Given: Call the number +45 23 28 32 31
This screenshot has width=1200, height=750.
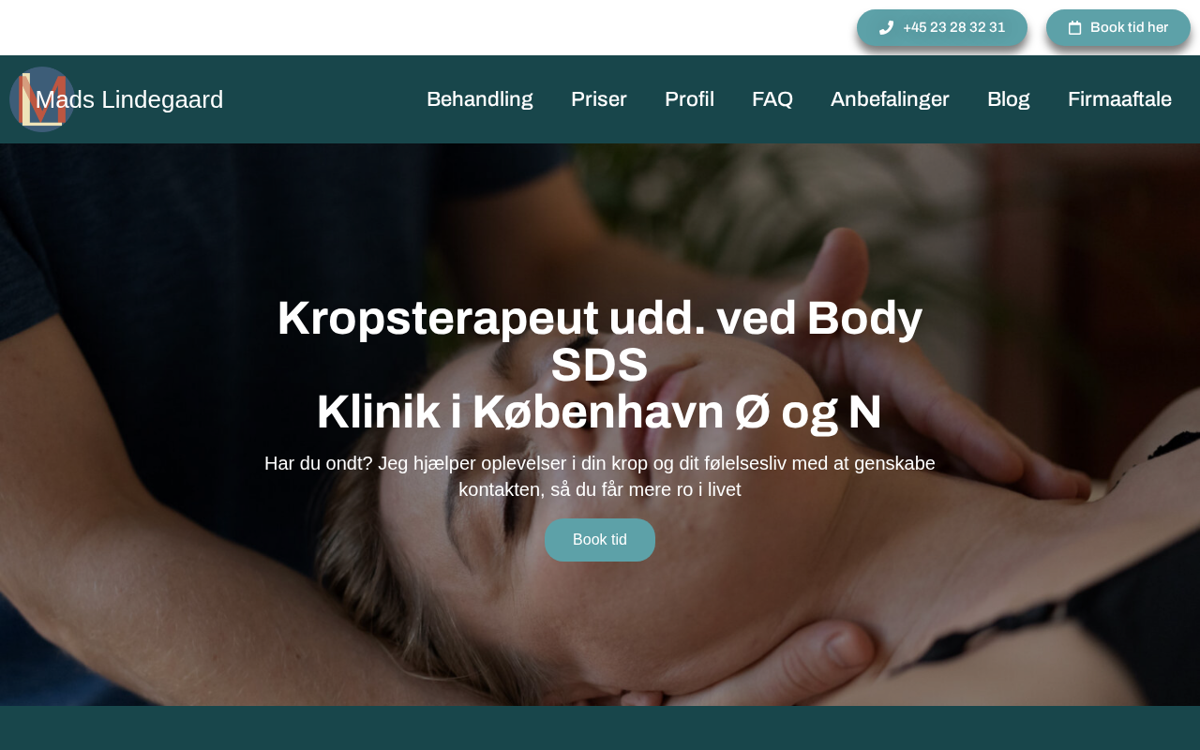Looking at the screenshot, I should click(942, 28).
